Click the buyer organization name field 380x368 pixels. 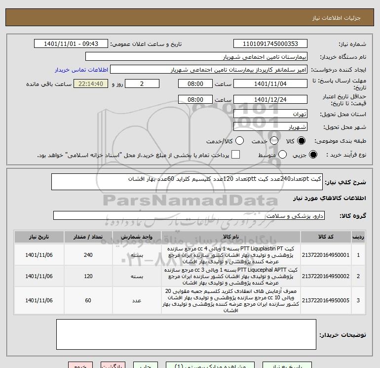pyautogui.click(x=196, y=56)
